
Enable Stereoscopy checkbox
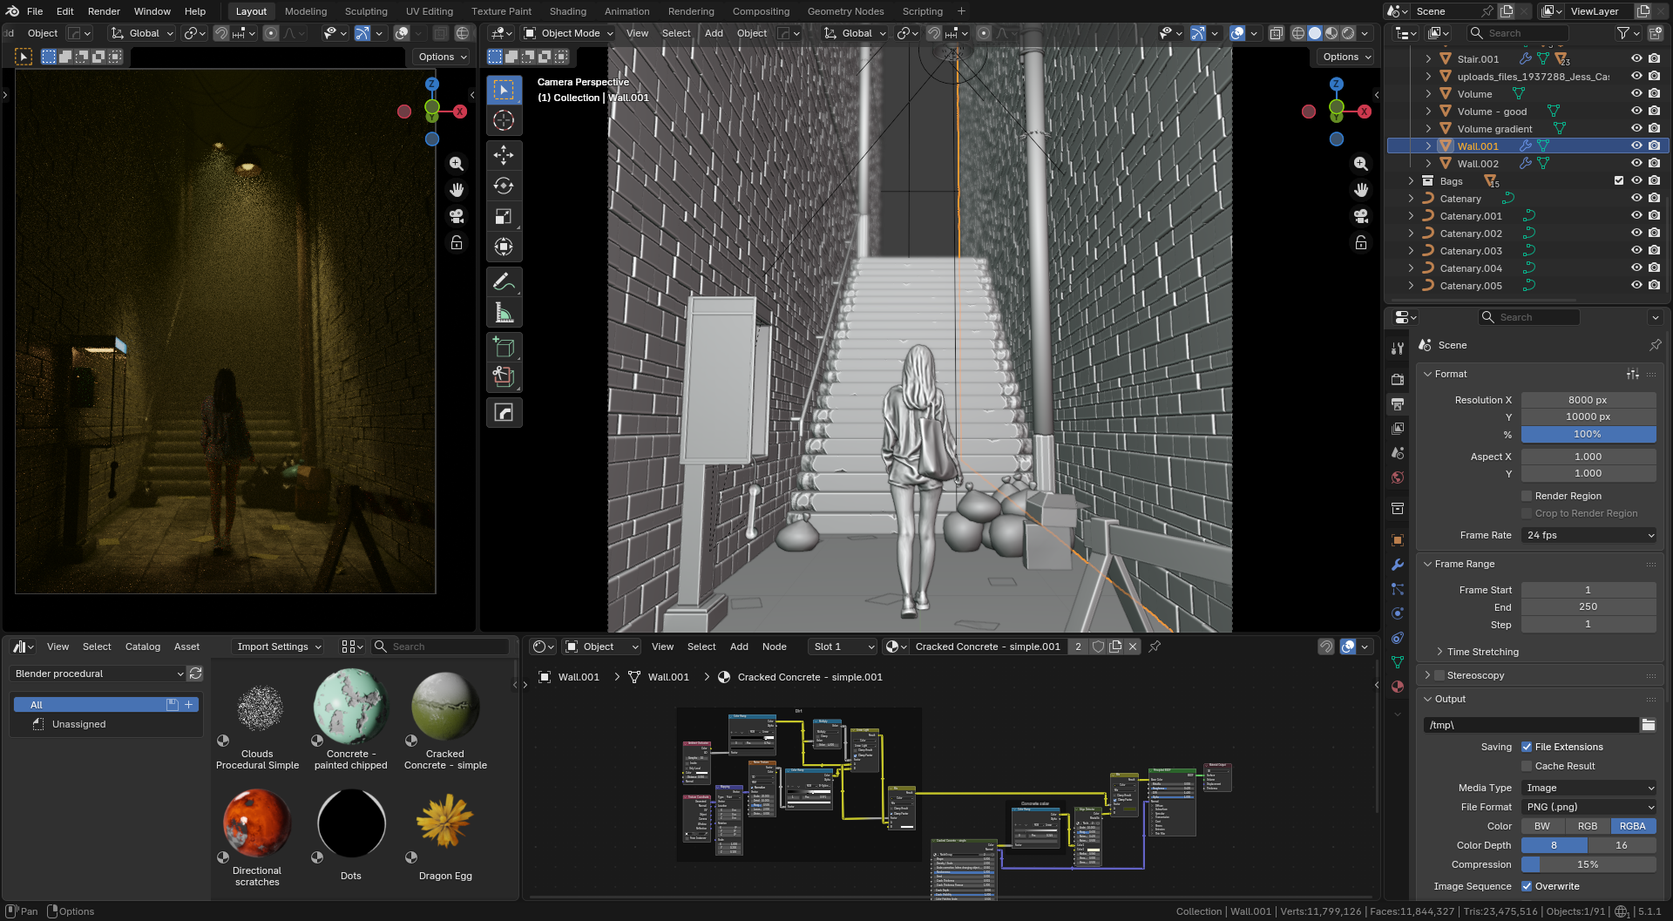[x=1439, y=675]
